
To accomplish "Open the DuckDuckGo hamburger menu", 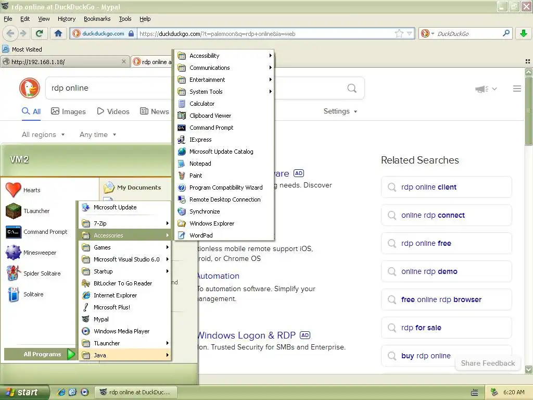I will (x=517, y=89).
